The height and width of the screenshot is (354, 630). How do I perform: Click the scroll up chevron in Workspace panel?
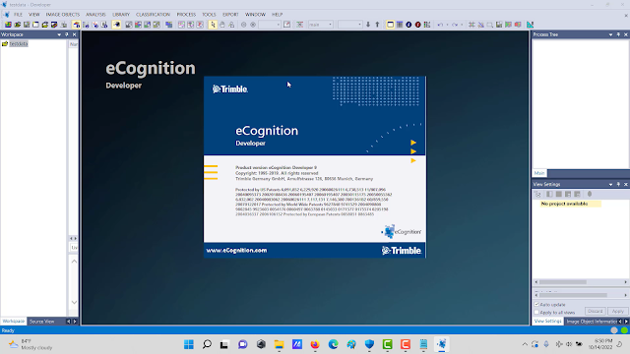coord(75,262)
